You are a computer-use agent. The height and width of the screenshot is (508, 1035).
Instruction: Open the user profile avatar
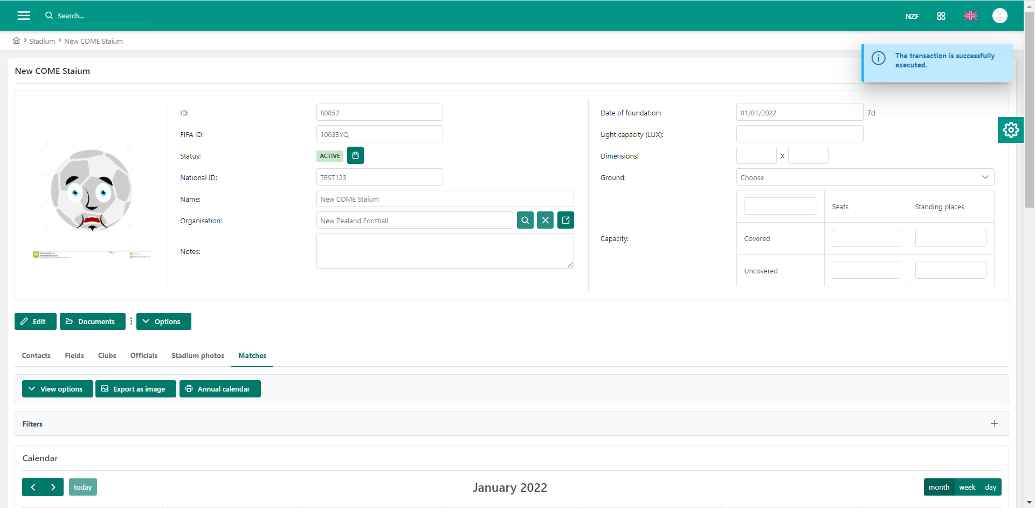999,16
